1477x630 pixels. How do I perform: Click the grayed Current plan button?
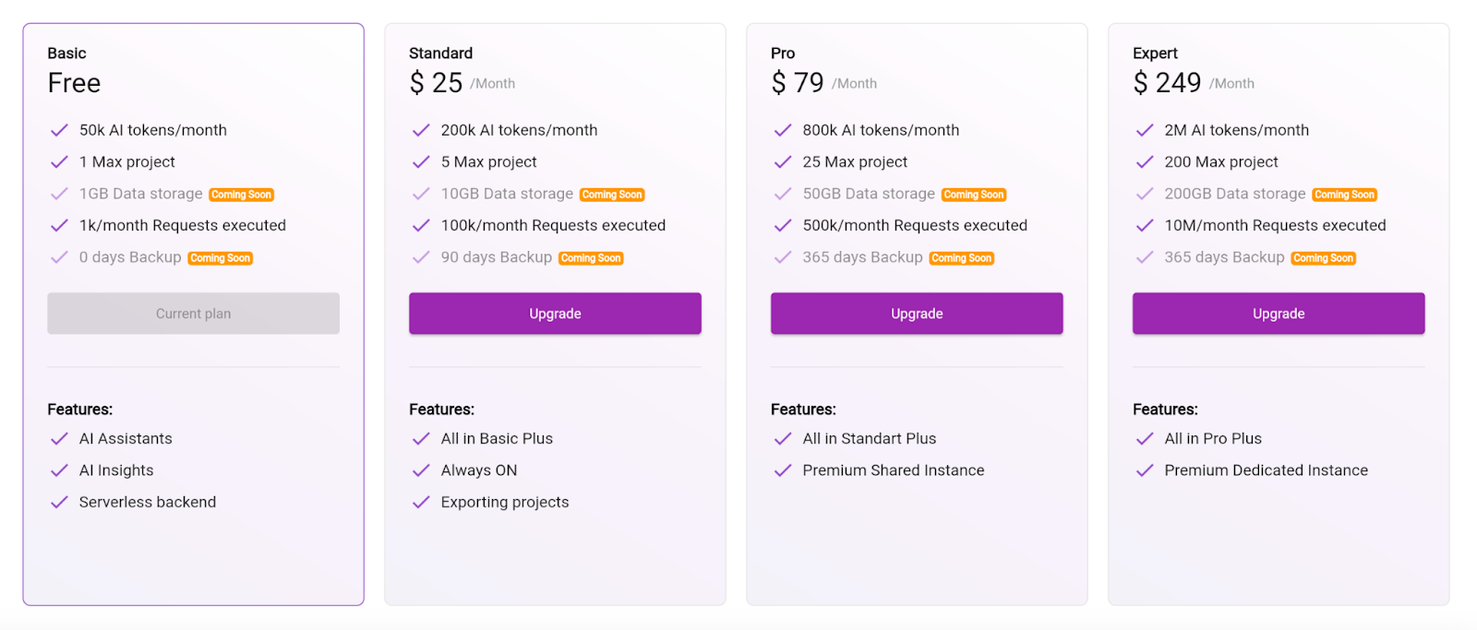193,314
